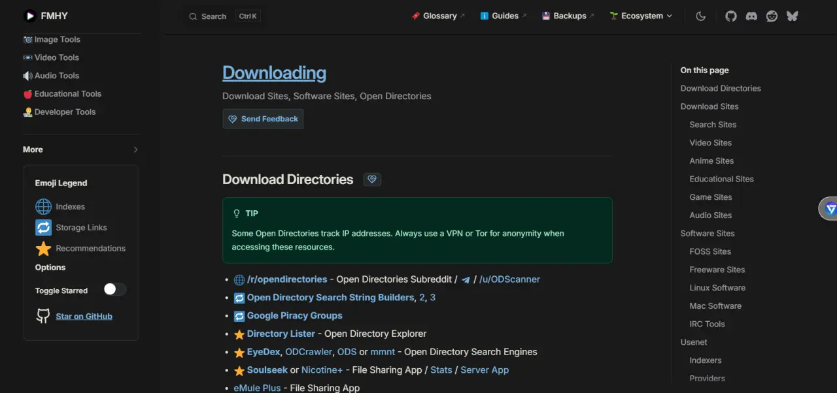Jump to Linux Software in page outline

(x=717, y=288)
